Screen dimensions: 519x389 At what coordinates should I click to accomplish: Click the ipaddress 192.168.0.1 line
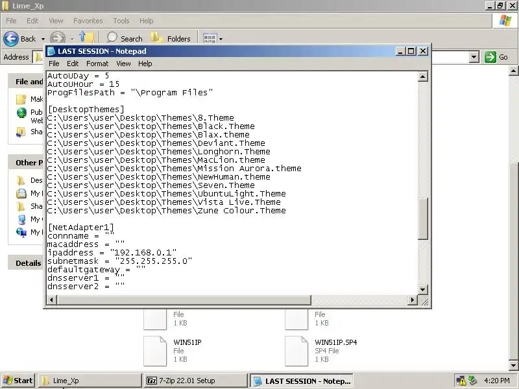tap(112, 253)
